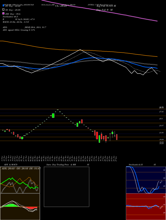
Task: Click the 21.88 price axis label
Action: (162, 133)
